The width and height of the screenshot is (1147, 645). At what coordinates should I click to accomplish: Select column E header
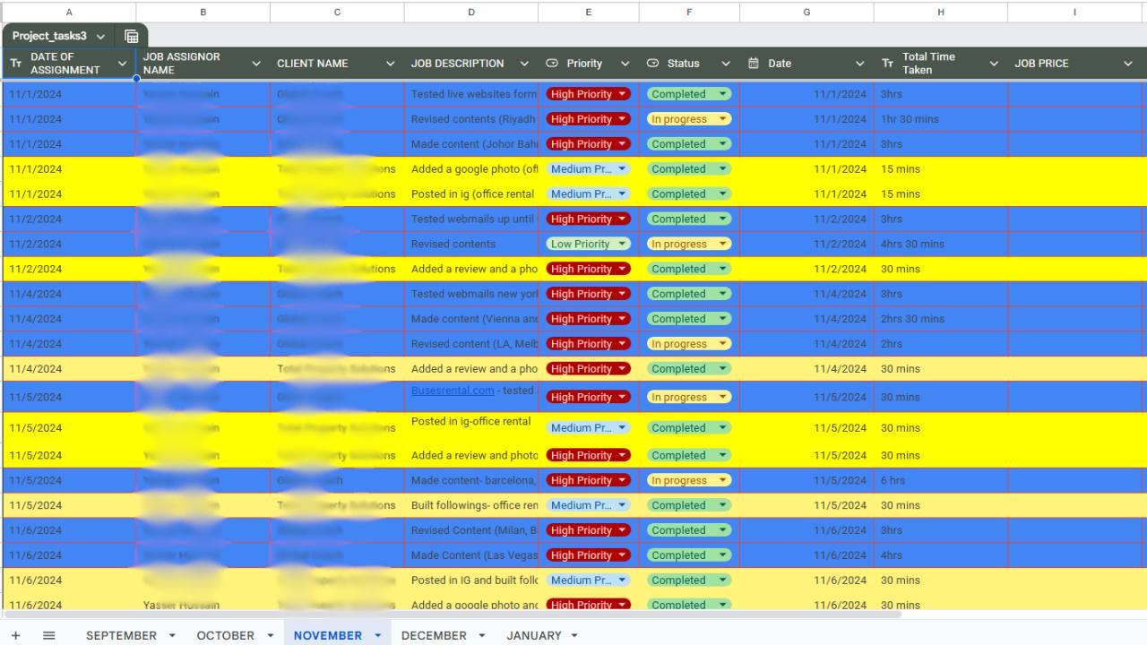pyautogui.click(x=589, y=12)
